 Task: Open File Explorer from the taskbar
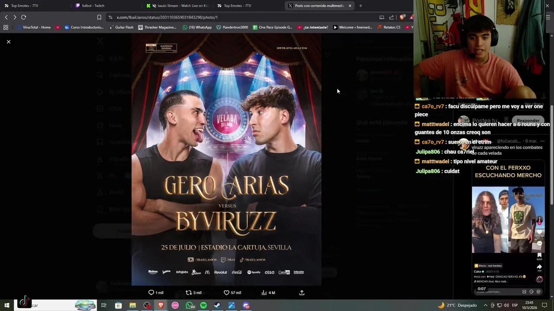(132, 305)
